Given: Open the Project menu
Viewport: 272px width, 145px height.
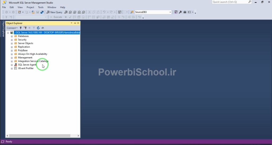Looking at the screenshot, I should pyautogui.click(x=30, y=7).
